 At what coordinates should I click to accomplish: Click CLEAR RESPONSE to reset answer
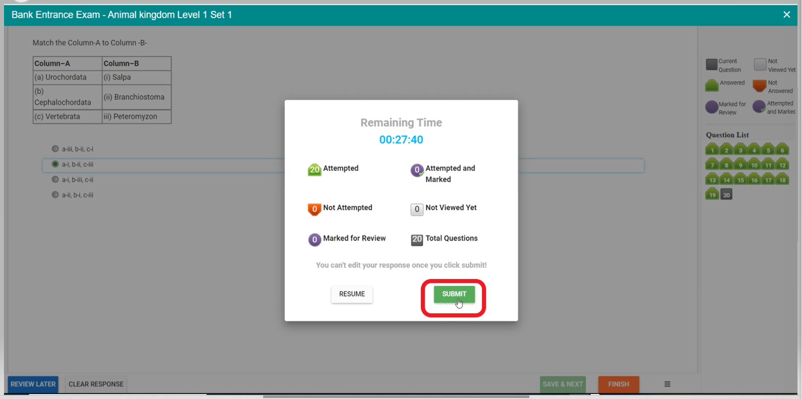(x=96, y=384)
